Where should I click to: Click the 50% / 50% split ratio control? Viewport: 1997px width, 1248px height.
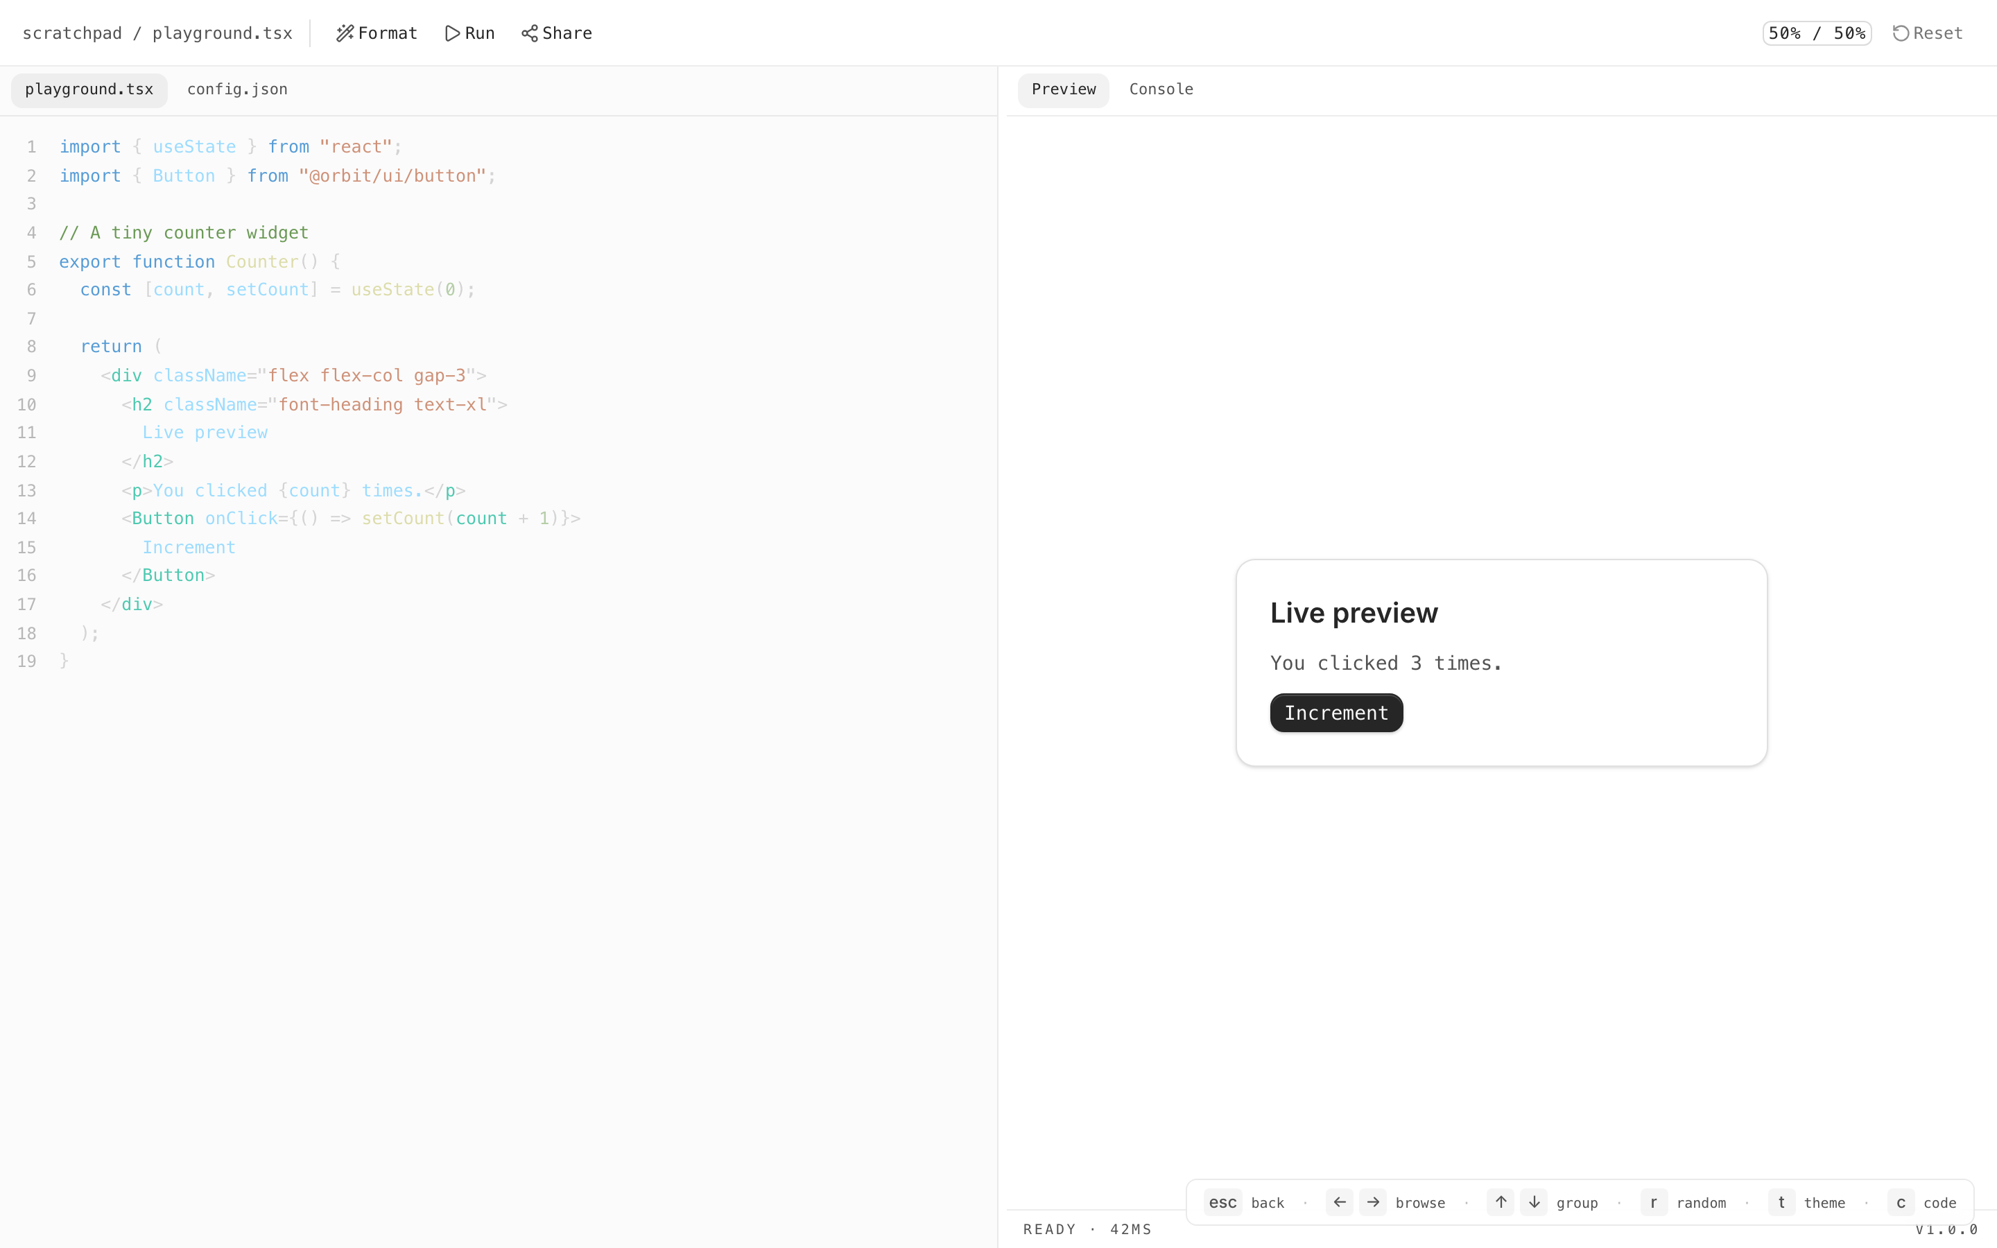(x=1816, y=33)
